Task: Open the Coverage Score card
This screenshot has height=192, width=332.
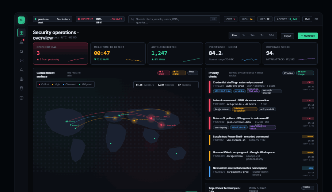Action: pyautogui.click(x=290, y=54)
